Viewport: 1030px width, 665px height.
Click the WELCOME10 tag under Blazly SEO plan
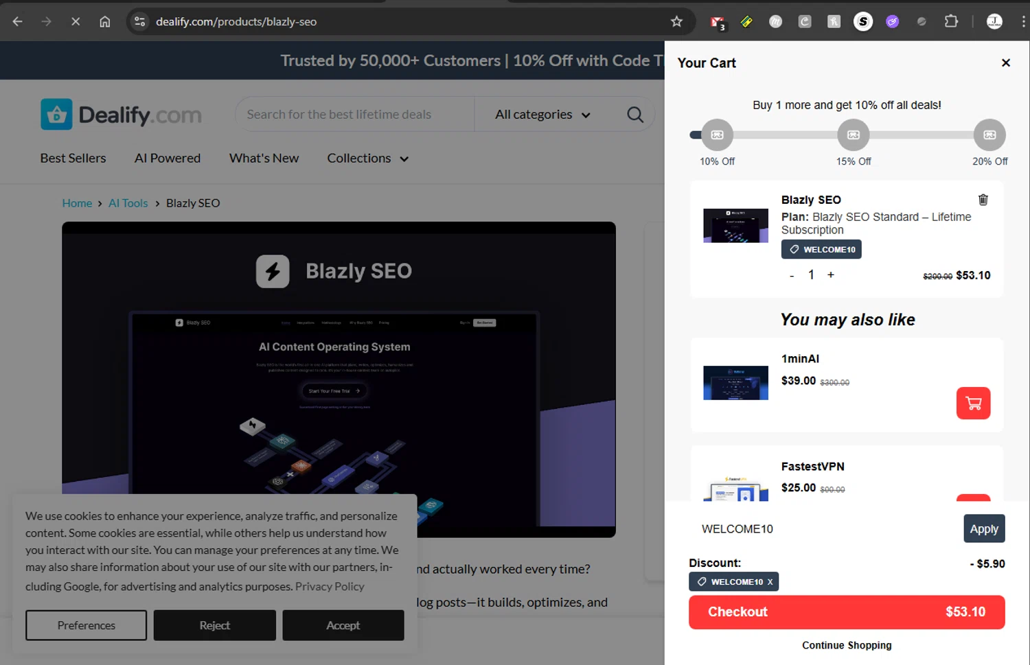click(821, 249)
